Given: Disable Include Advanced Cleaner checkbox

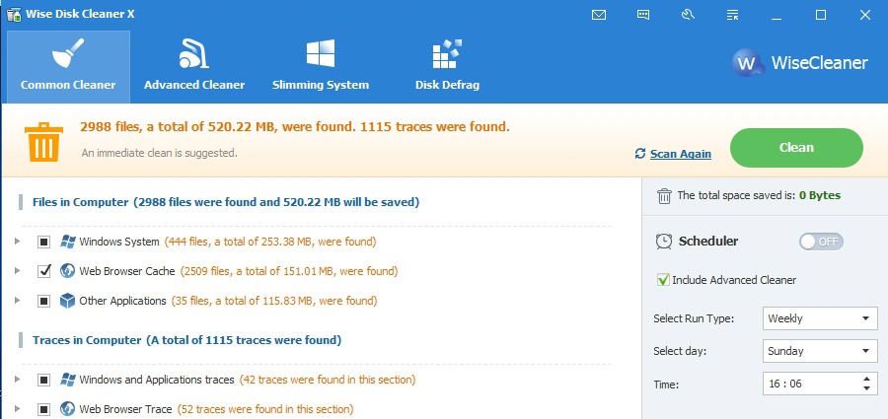Looking at the screenshot, I should point(663,280).
